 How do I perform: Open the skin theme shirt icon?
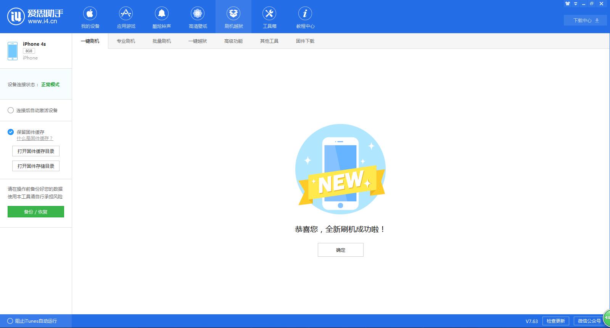click(x=568, y=4)
